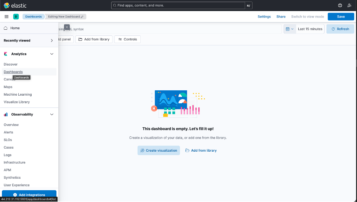This screenshot has width=357, height=202.
Task: Click Create visualization button
Action: coord(159,151)
